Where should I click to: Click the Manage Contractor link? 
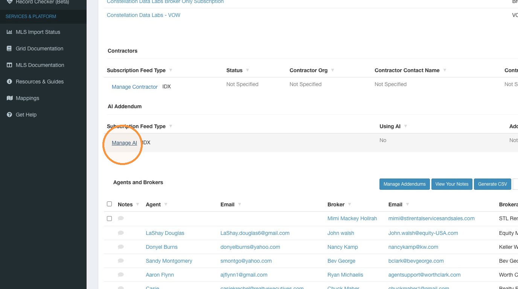135,87
